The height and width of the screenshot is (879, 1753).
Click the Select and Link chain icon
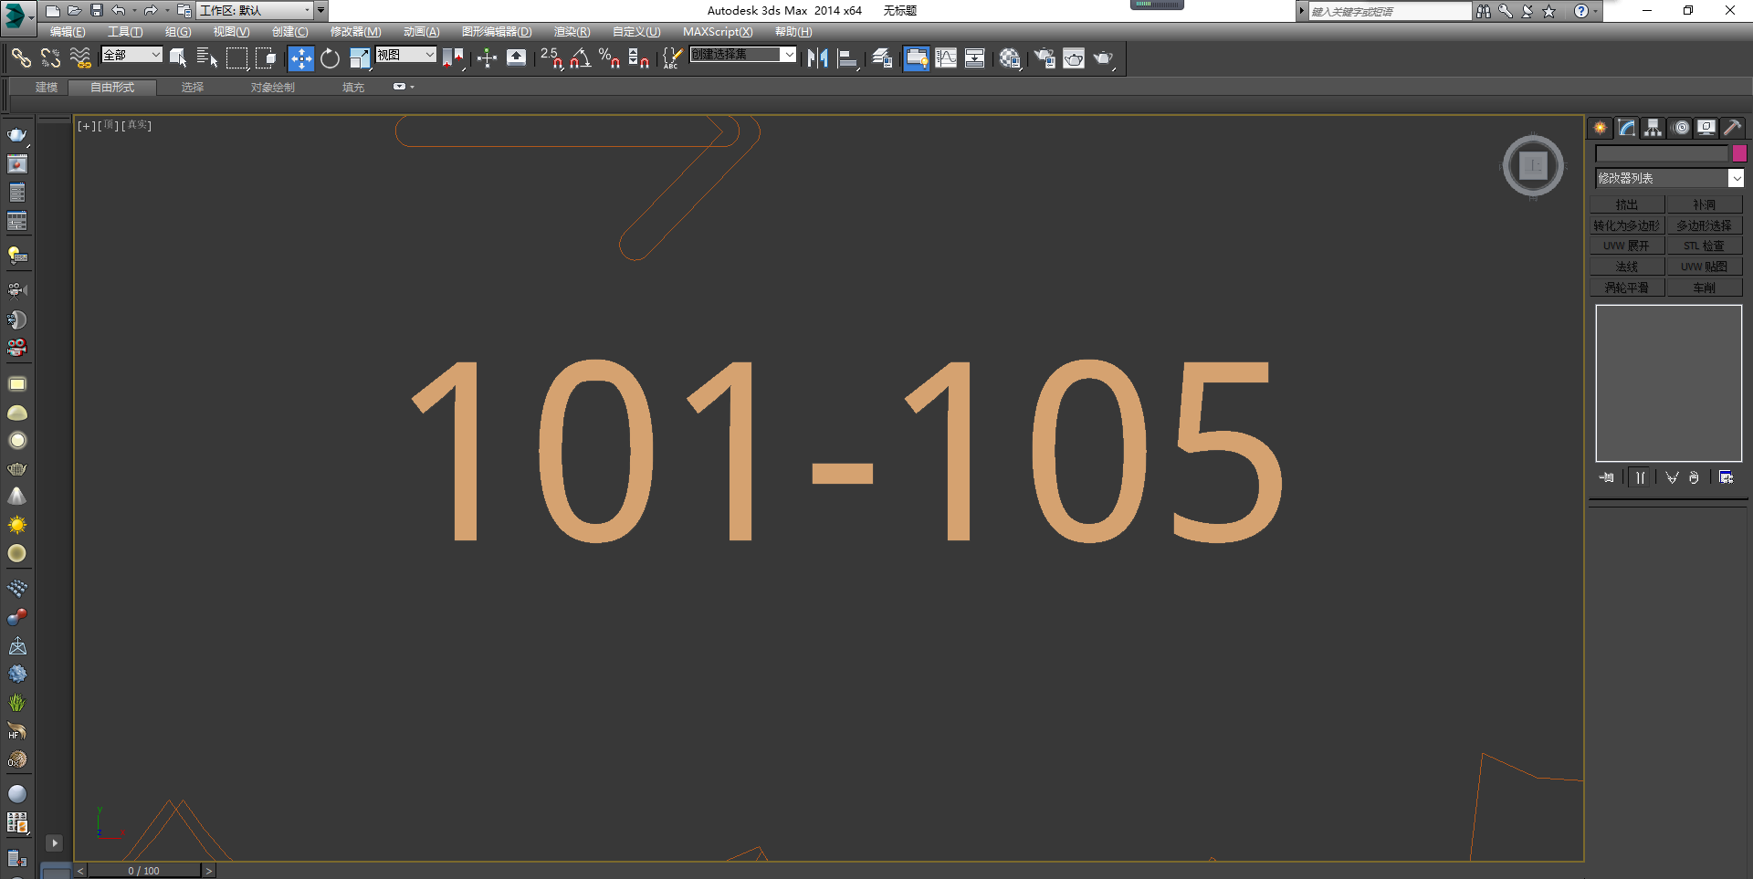(x=21, y=58)
